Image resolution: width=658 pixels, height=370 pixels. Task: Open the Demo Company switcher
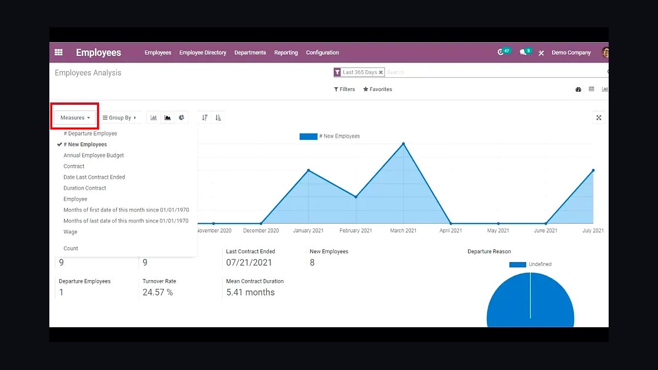coord(571,53)
